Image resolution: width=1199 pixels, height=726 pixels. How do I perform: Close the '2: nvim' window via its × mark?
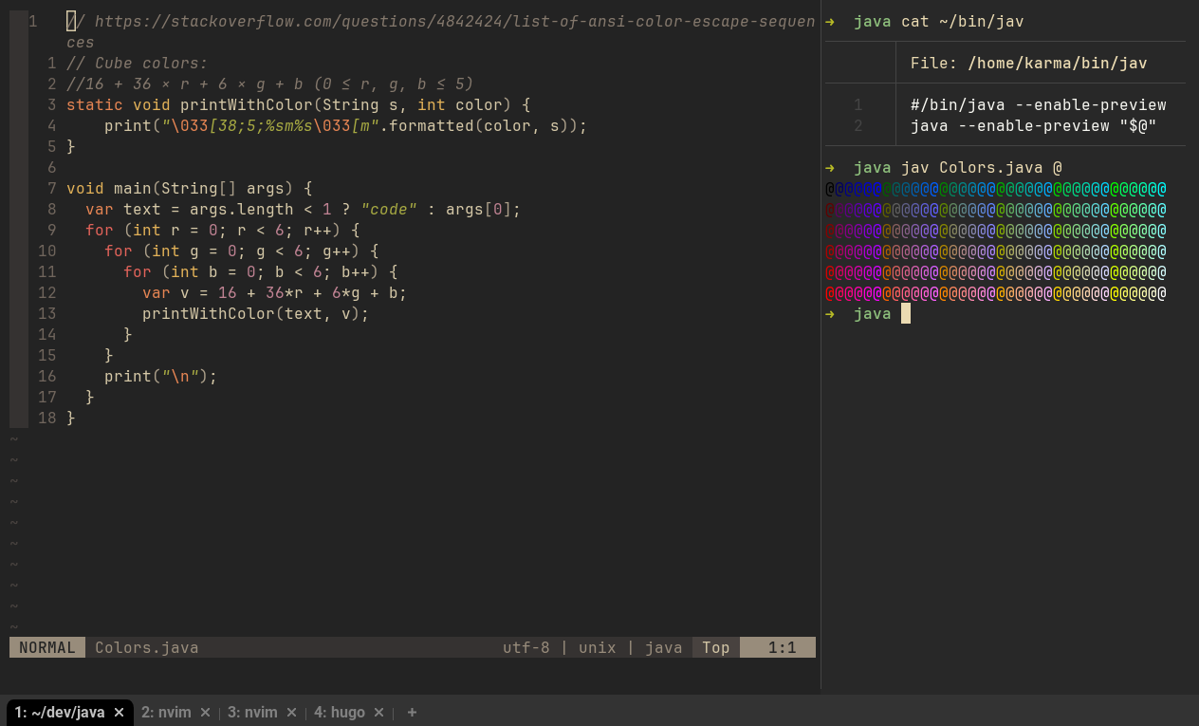point(205,712)
